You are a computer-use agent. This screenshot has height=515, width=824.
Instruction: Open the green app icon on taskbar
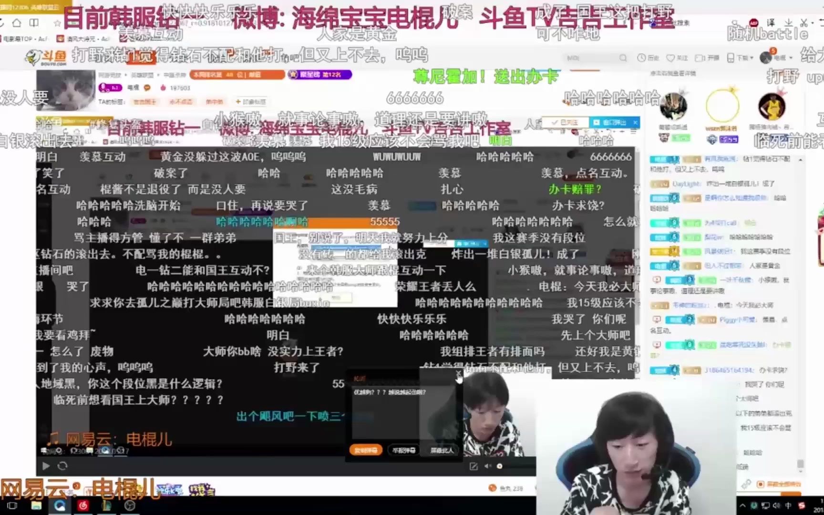(x=106, y=505)
